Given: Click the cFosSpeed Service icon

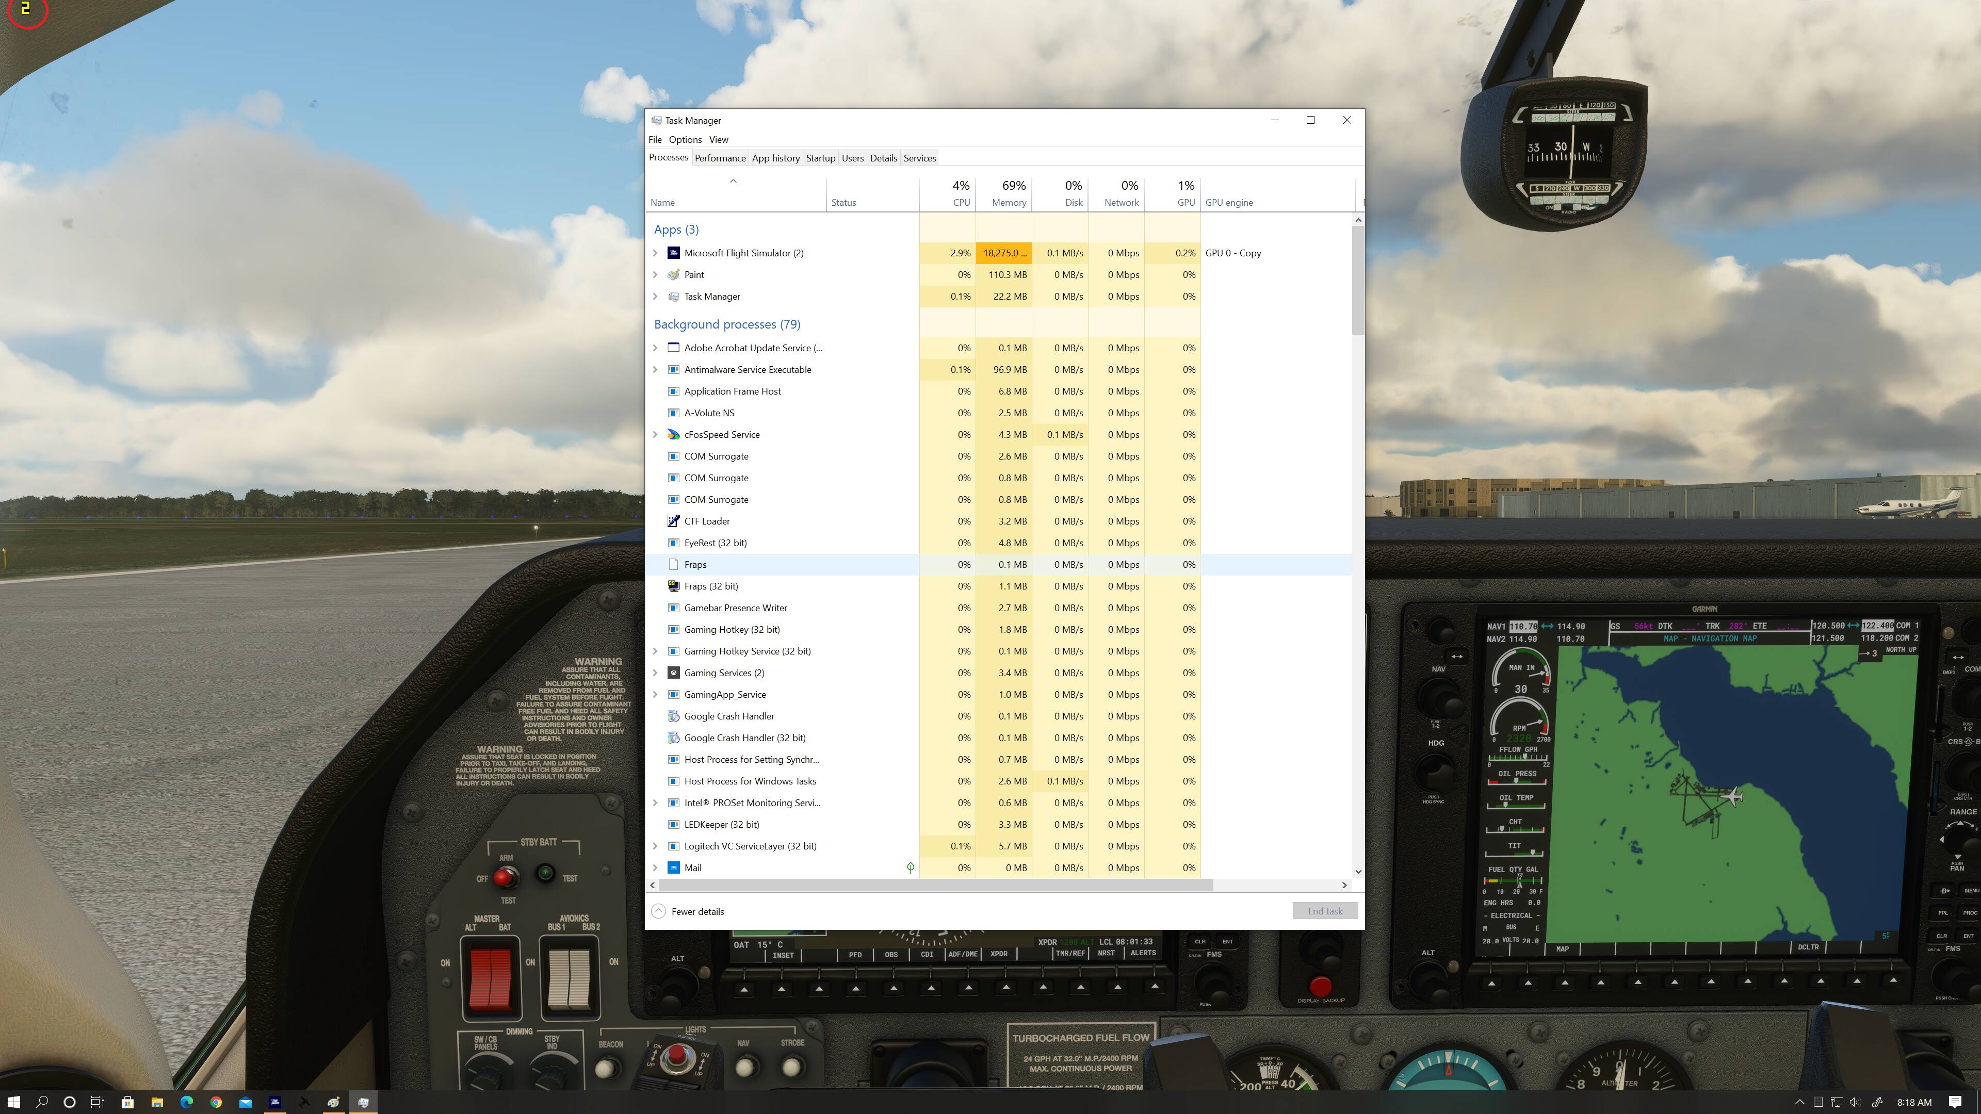Looking at the screenshot, I should (674, 434).
